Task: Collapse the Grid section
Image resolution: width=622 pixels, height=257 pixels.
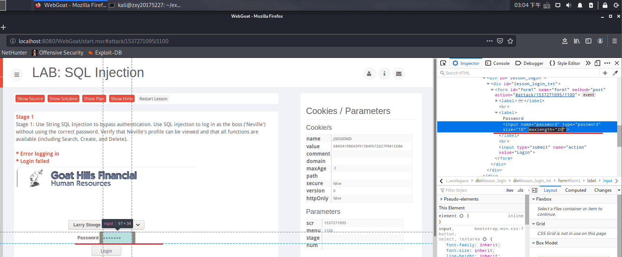Action: tap(533, 224)
